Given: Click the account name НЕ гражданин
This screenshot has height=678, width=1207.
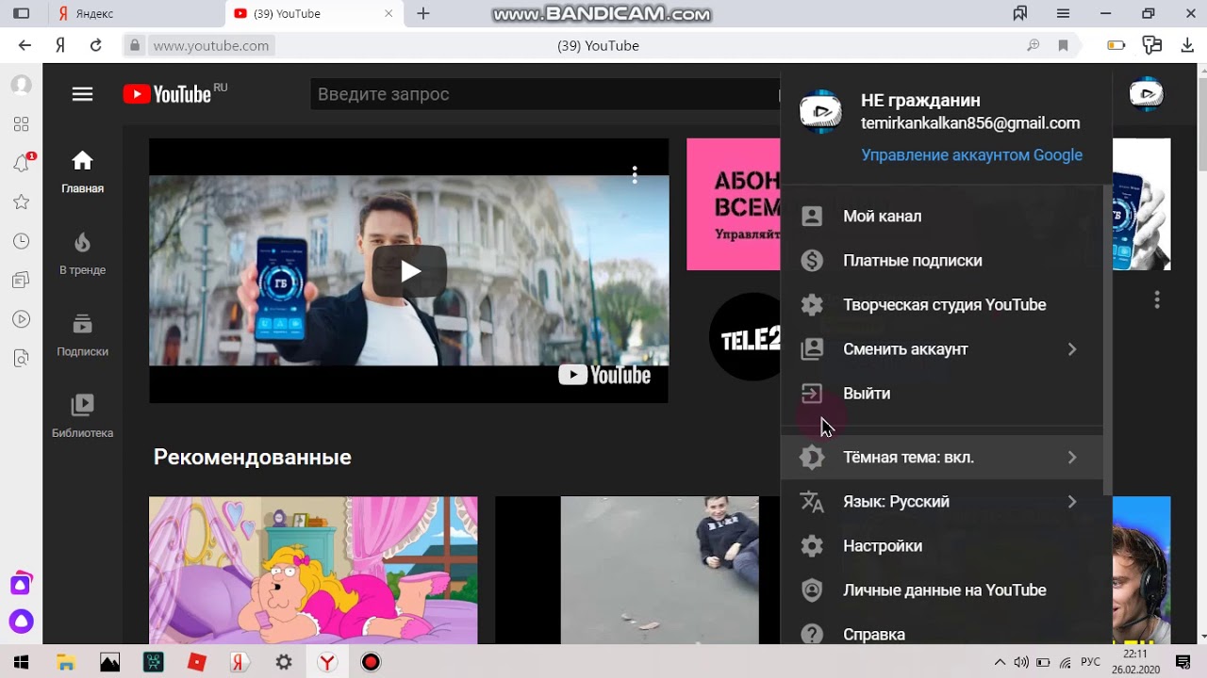Looking at the screenshot, I should [920, 100].
